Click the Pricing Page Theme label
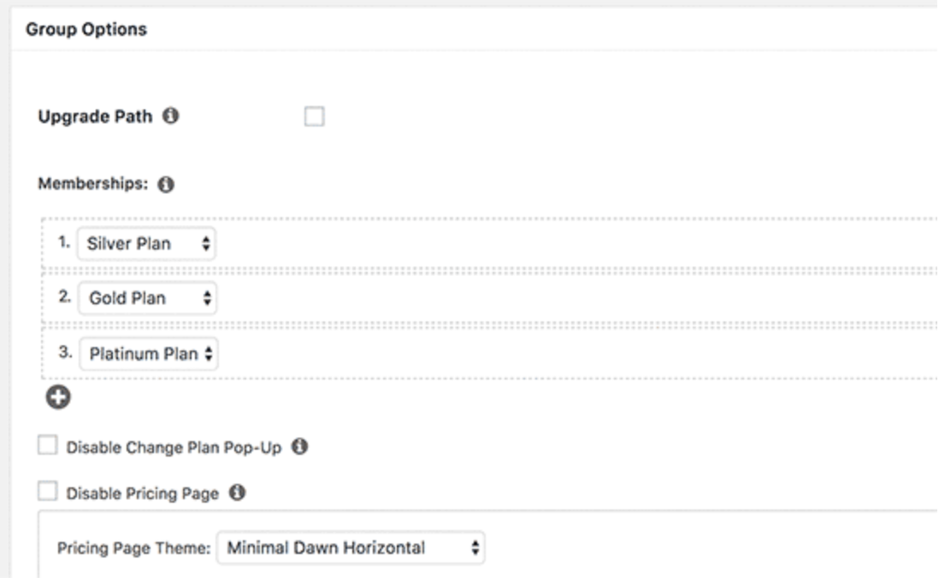The image size is (939, 583). click(133, 548)
